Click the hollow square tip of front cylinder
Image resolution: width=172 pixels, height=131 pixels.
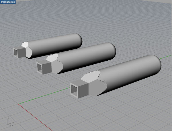[79, 89]
